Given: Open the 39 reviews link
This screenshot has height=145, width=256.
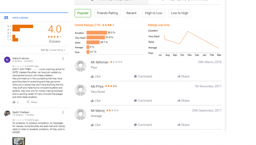Looking at the screenshot, I should point(55,41).
